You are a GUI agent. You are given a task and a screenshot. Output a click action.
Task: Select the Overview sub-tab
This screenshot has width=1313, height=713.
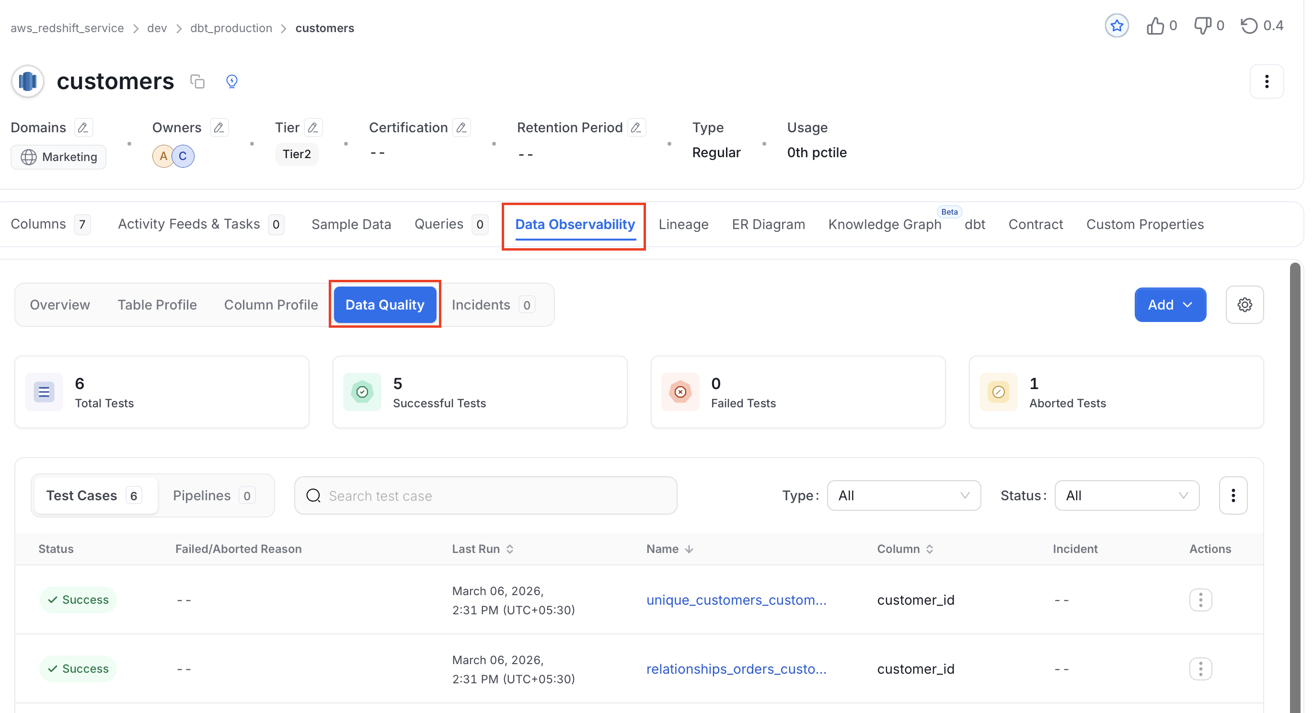[x=59, y=304]
